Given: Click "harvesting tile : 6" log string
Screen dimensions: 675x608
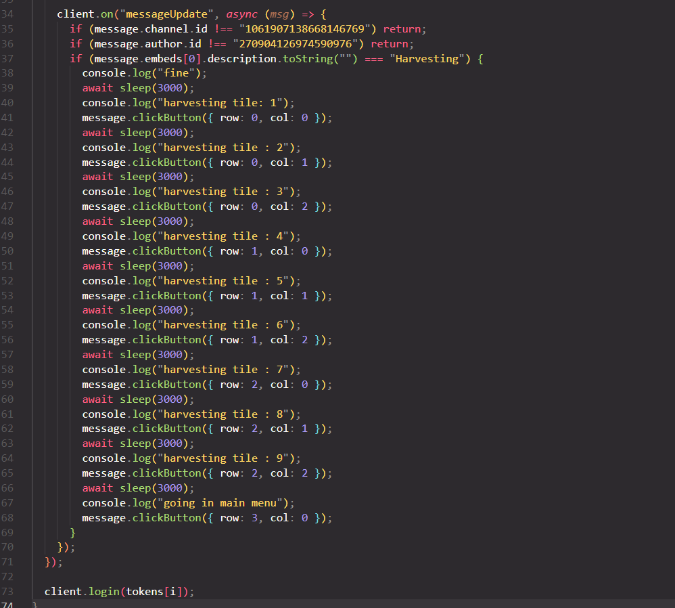Looking at the screenshot, I should [x=223, y=325].
